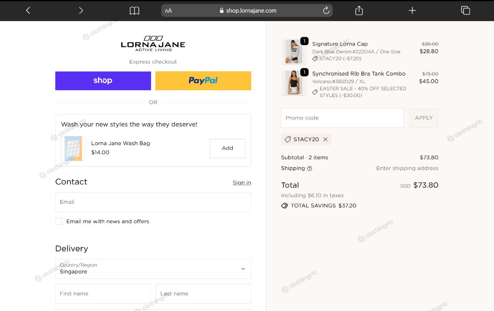Click the Shipping help question icon
494x311 pixels.
(309, 168)
